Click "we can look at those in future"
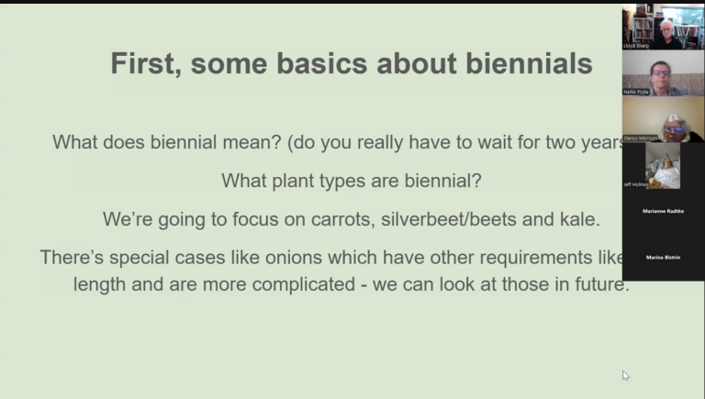Image resolution: width=705 pixels, height=399 pixels. click(512, 284)
